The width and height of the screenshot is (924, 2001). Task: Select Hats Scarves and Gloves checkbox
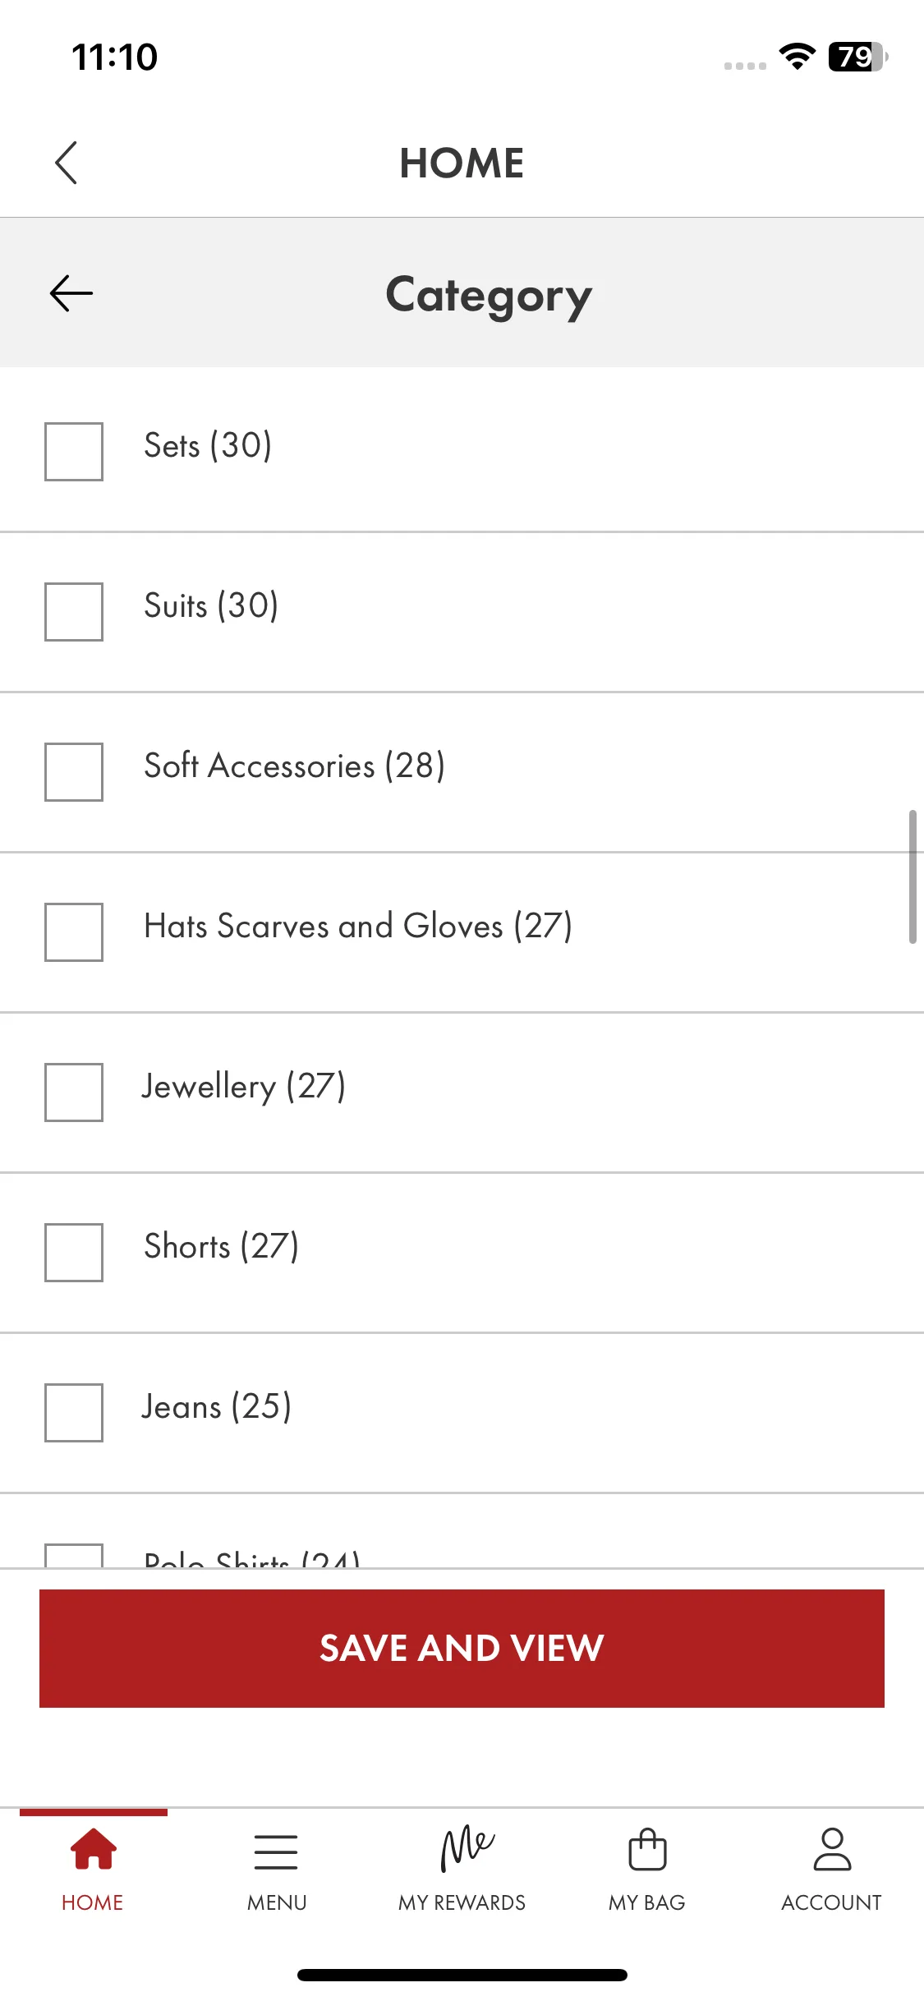tap(74, 932)
